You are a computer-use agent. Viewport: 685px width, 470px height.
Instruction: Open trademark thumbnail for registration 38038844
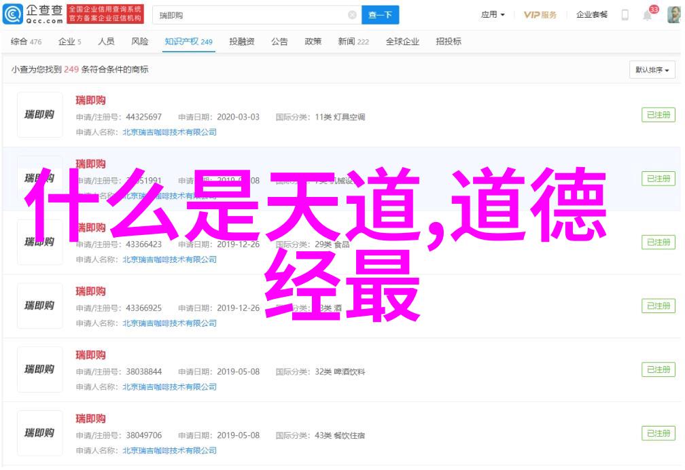39,369
